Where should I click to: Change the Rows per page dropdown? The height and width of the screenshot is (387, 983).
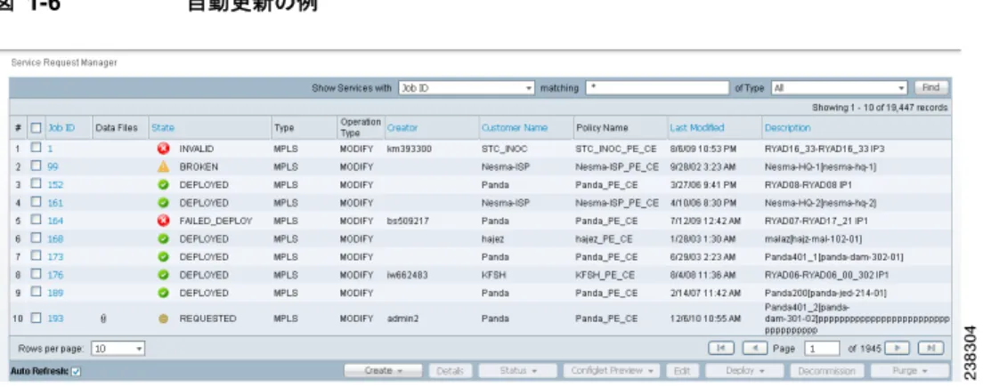point(118,348)
